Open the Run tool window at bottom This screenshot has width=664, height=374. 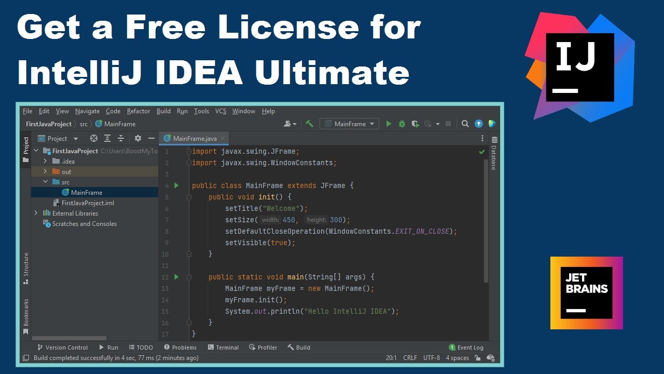coord(108,348)
